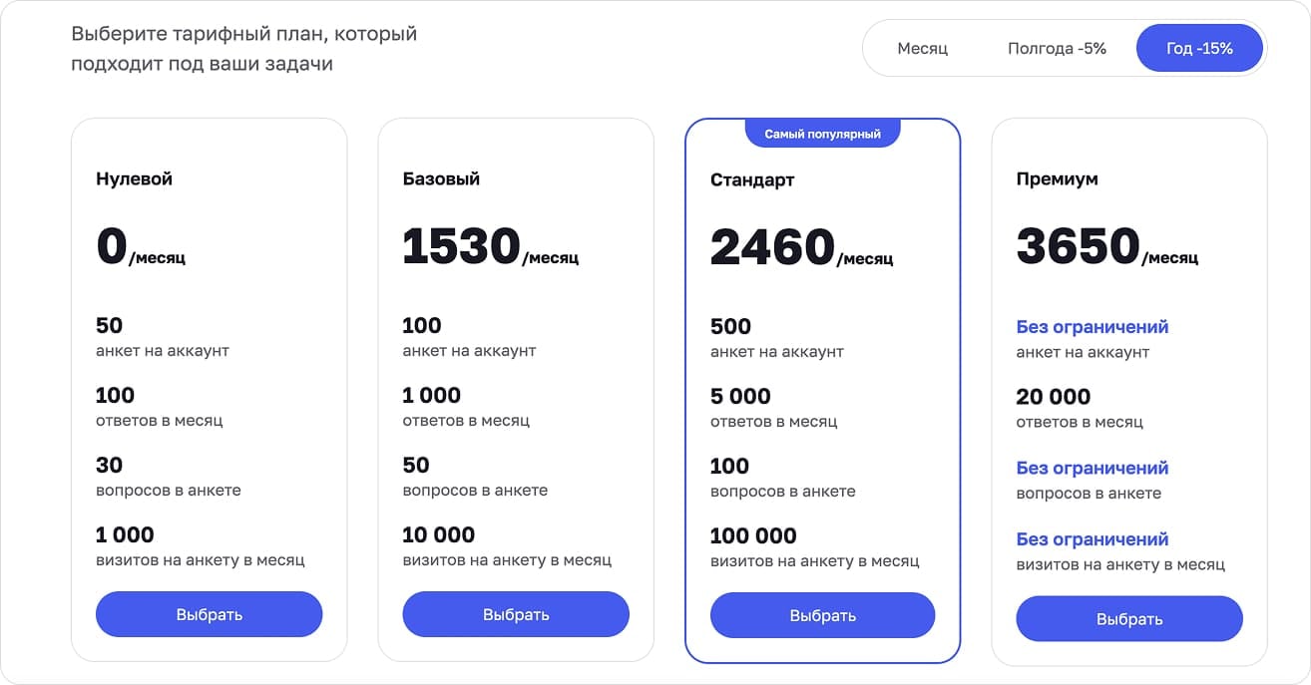Click the 3650/месяц price of Премиум
1311x685 pixels.
click(1105, 244)
